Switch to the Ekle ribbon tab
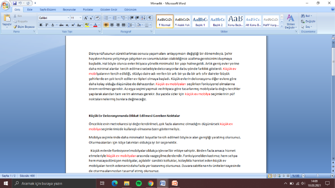 (x=30, y=10)
